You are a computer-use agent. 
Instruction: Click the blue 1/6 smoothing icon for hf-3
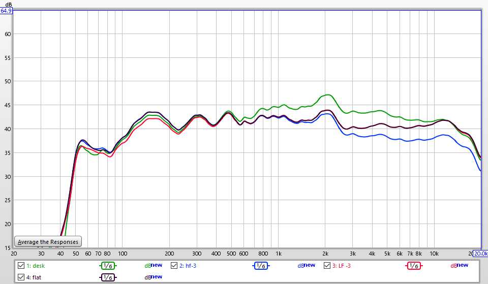point(261,265)
